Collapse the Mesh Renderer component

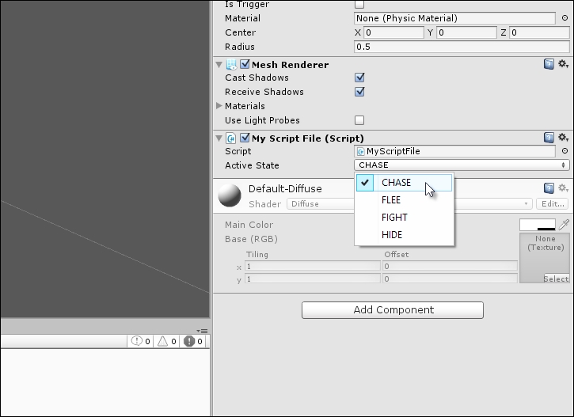(x=219, y=65)
